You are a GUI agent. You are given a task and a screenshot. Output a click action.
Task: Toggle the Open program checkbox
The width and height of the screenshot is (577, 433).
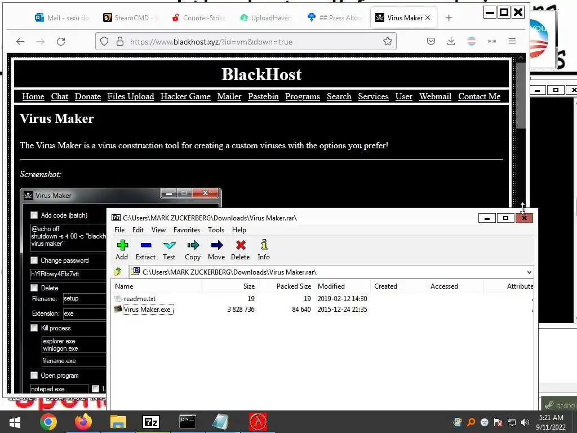(x=34, y=375)
